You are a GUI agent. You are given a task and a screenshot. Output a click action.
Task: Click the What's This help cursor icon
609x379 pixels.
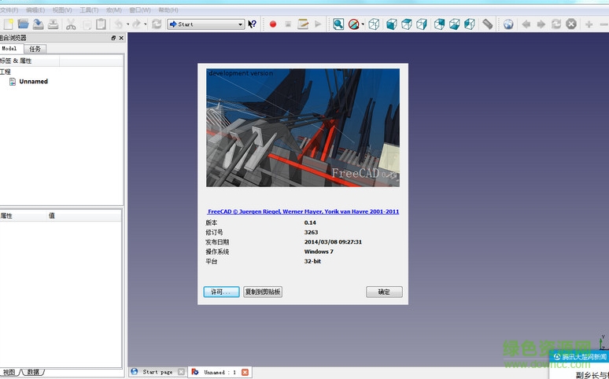point(253,24)
